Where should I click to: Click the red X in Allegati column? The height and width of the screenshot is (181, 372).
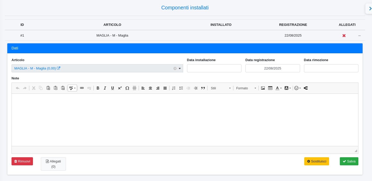click(344, 36)
